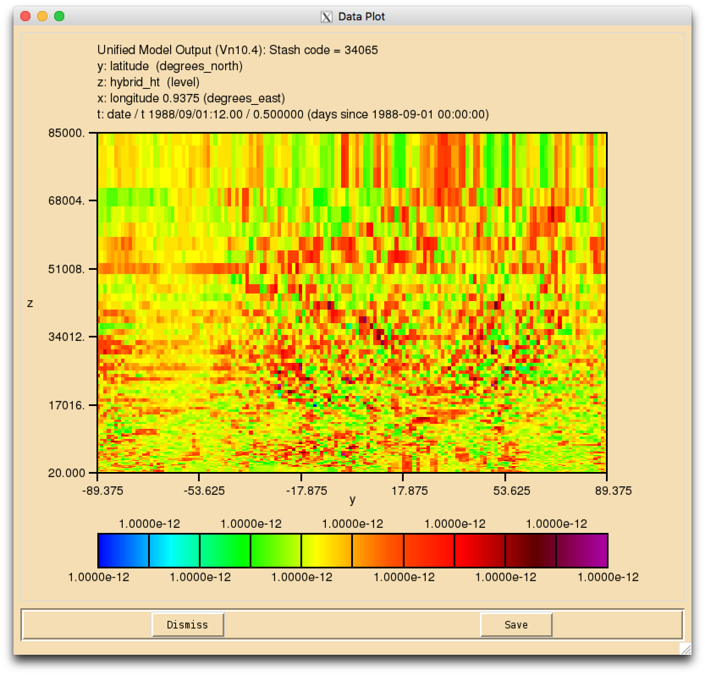Screen dimensions: 705x675
Task: Click the 'Data Plot' window title
Action: [361, 17]
